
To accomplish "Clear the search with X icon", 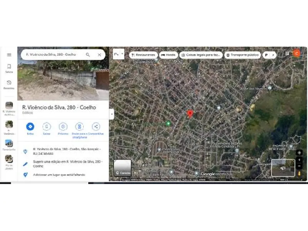I will pyautogui.click(x=99, y=55).
